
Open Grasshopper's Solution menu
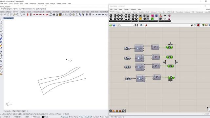coord(133,10)
